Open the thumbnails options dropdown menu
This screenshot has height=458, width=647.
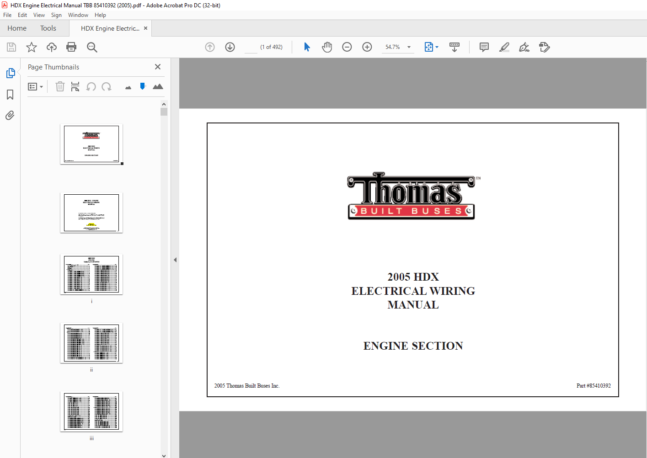pos(36,86)
